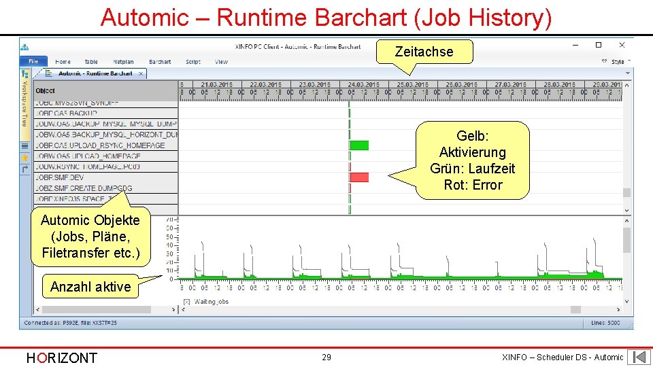Viewport: 653px width, 367px height.
Task: Switch to the Script ribbon tab
Action: click(x=192, y=62)
